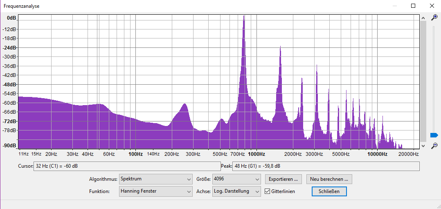Click the 10000Hz axis label
The image size is (441, 209).
pos(378,154)
